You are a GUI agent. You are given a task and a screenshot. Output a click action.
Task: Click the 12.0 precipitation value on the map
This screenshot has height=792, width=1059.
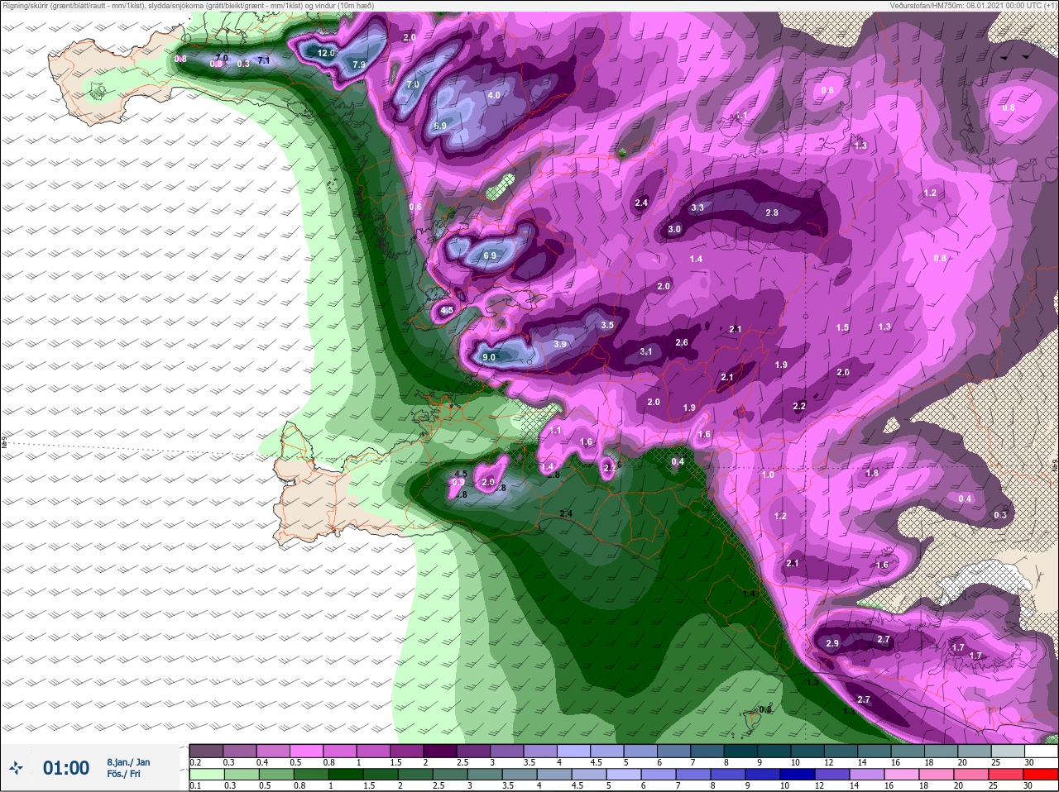(x=326, y=53)
